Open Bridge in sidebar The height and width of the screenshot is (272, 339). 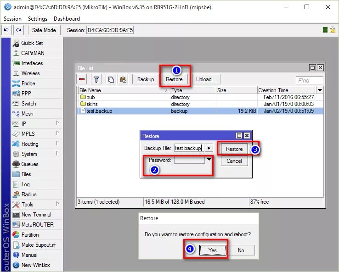37,83
